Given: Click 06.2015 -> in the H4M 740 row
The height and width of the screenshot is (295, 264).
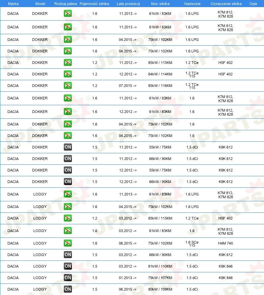Looking at the screenshot, I should (x=128, y=243).
